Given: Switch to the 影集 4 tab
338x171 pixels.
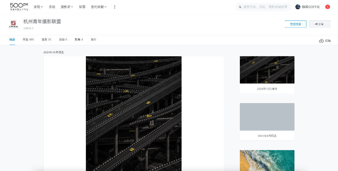Looking at the screenshot, I should 79,39.
